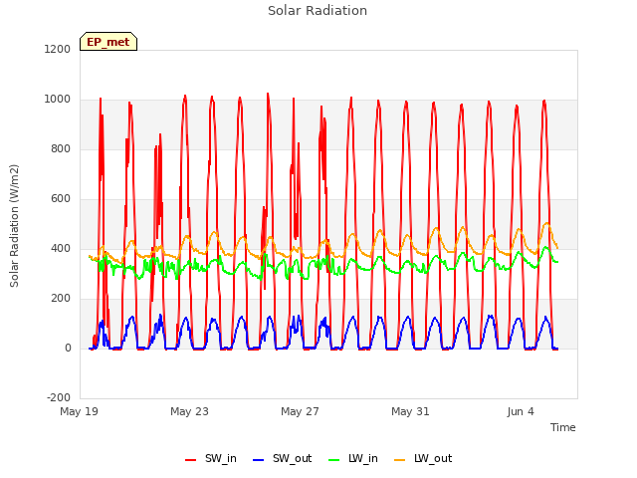The image size is (637, 478).
Task: Click the Jun 4 x-axis label
Action: pos(521,411)
